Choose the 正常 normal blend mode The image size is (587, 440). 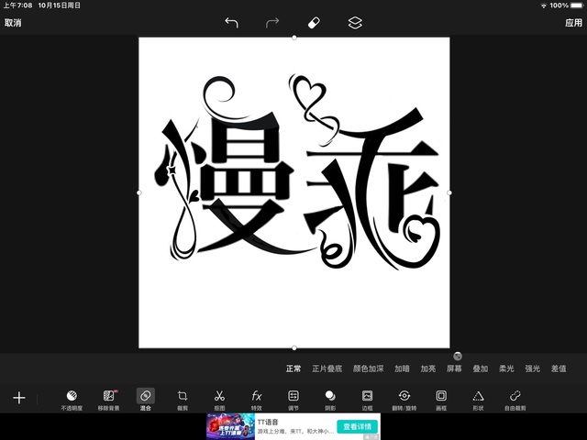coord(293,368)
